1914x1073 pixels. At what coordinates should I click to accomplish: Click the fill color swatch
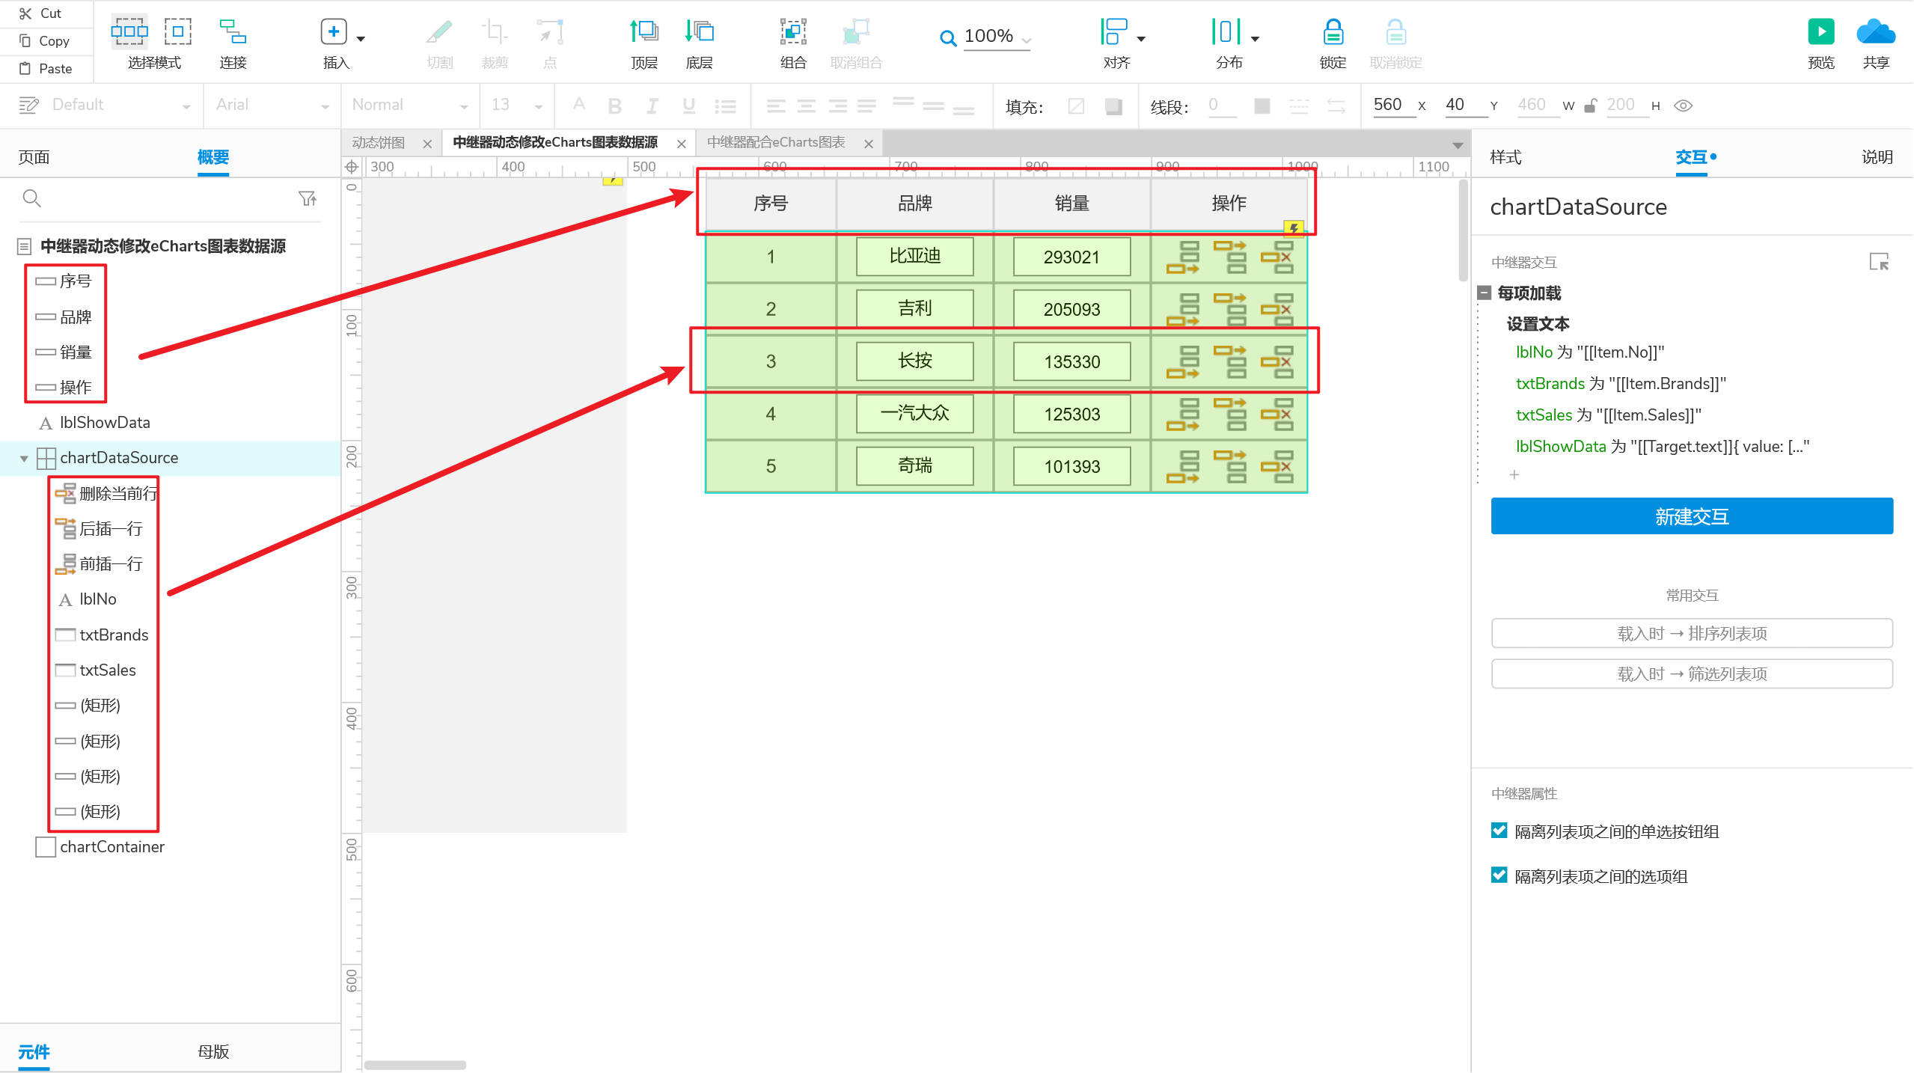coord(1076,106)
